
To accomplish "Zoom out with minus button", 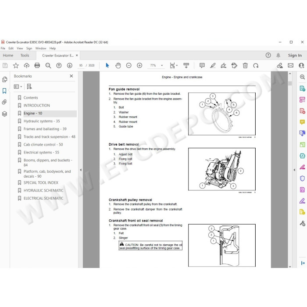I will [x=129, y=65].
